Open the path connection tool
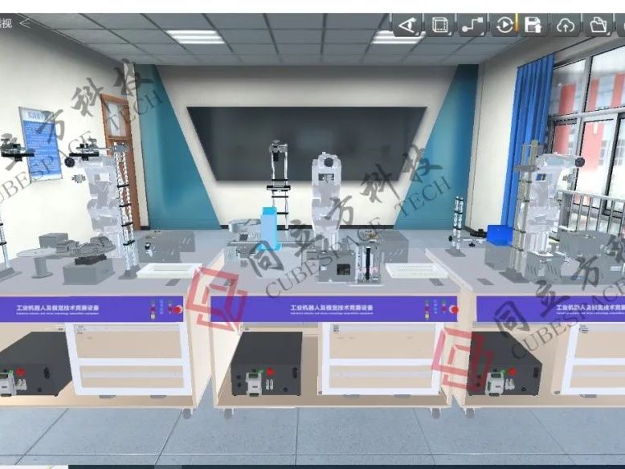The height and width of the screenshot is (469, 625). 472,26
